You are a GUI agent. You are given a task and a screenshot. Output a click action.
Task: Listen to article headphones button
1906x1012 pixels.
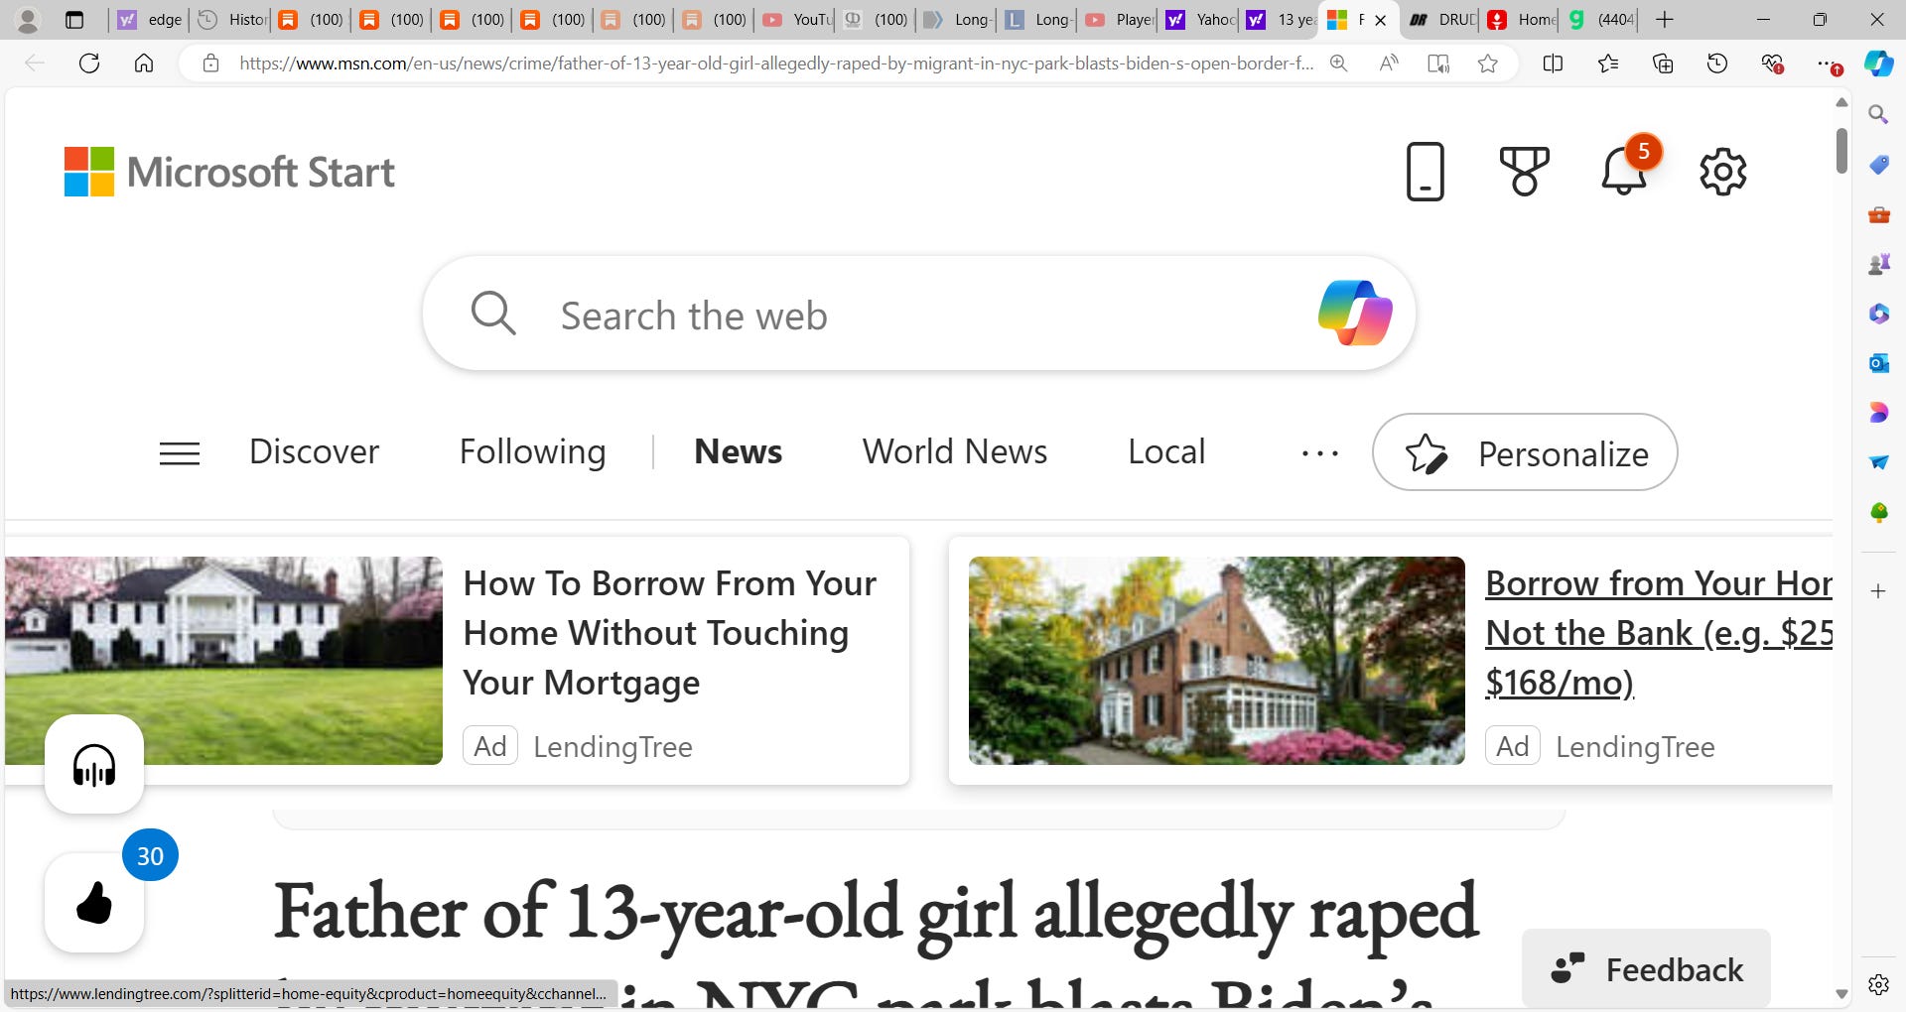point(94,764)
